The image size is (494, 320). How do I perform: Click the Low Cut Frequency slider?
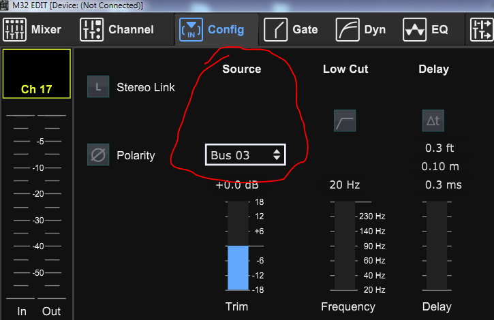[345, 246]
